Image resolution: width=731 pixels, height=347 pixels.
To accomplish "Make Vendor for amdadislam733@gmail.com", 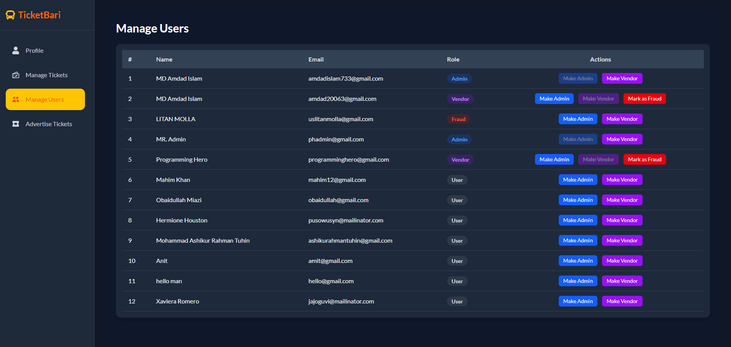I will tap(622, 78).
